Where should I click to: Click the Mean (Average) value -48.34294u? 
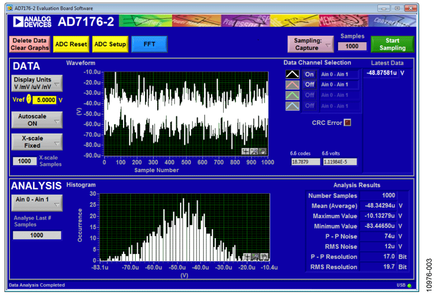379,206
